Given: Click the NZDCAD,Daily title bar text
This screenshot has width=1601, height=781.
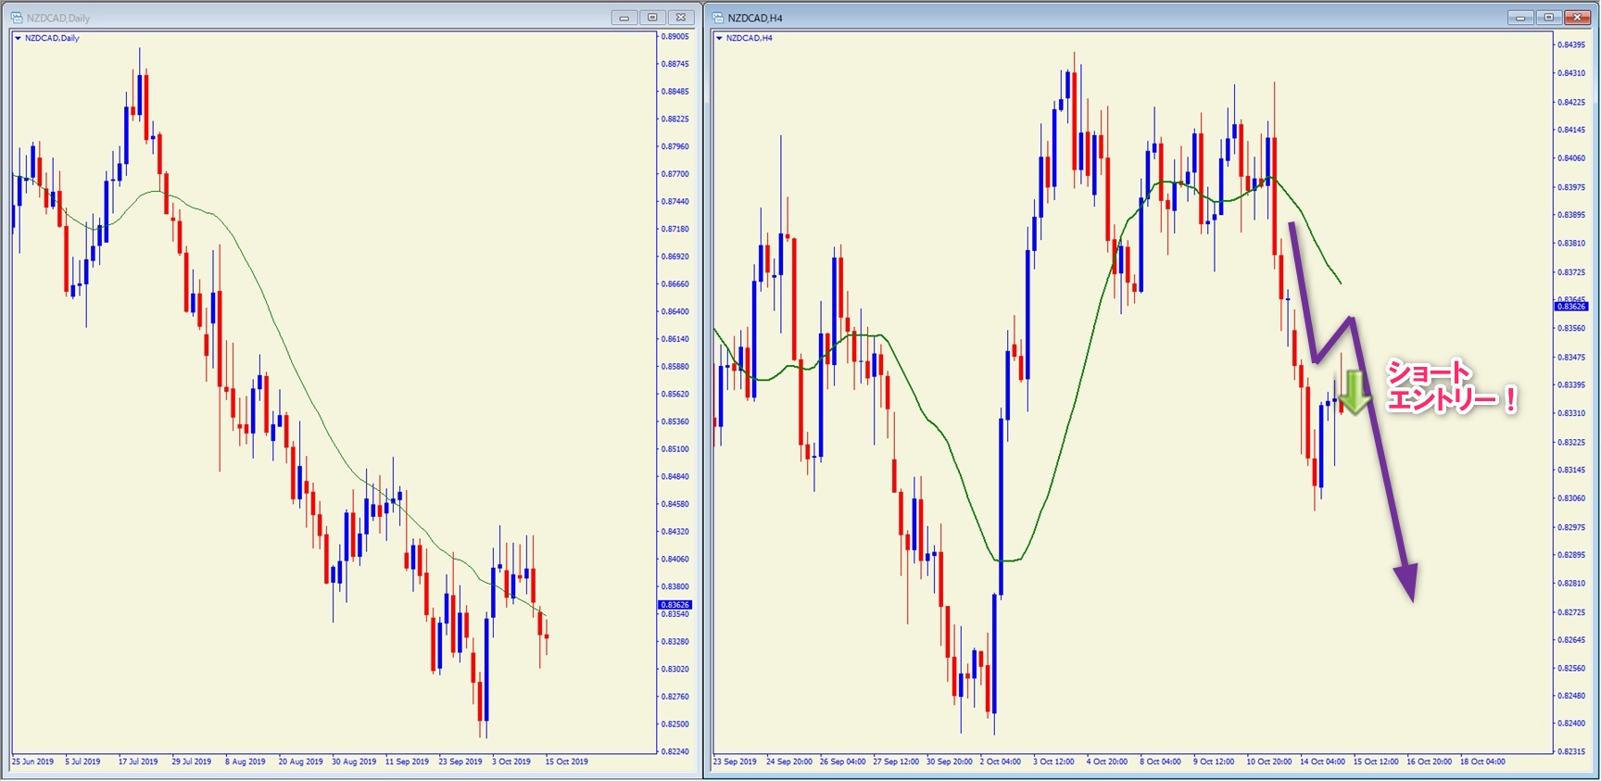Looking at the screenshot, I should click(x=58, y=18).
